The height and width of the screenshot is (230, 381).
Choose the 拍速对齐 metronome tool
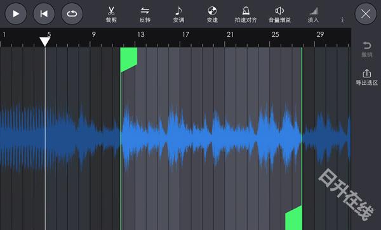point(246,15)
